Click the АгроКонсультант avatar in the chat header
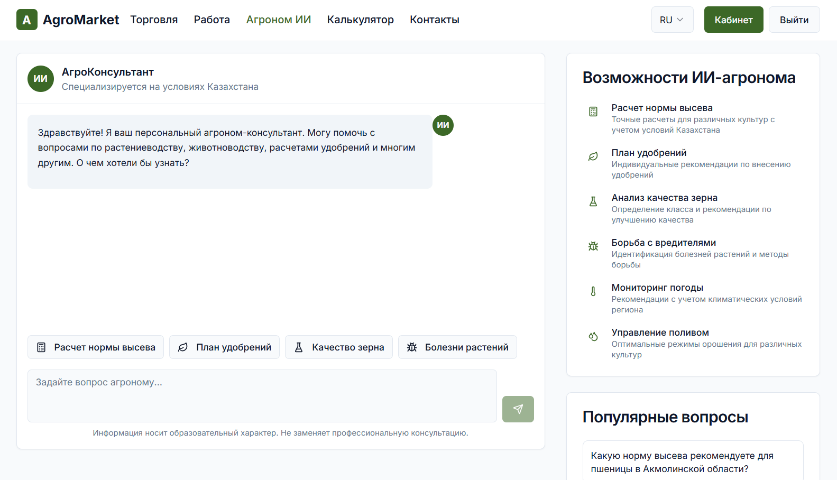Screen dimensions: 837x480 pos(41,79)
